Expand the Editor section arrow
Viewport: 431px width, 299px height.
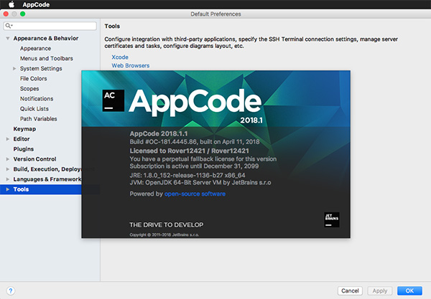[x=8, y=139]
